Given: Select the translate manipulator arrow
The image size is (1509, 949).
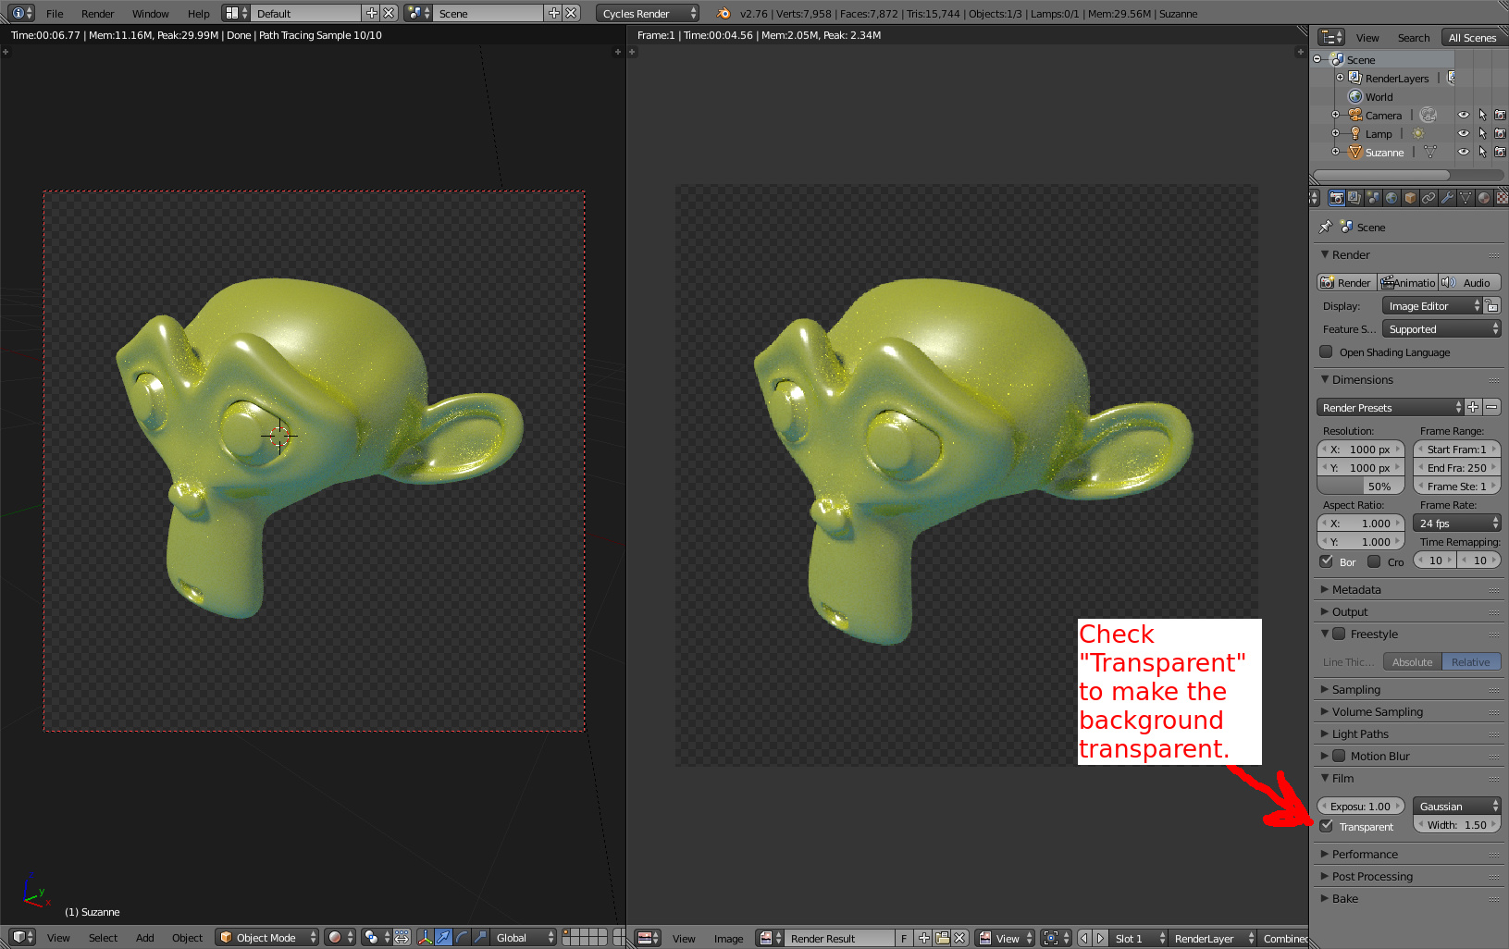Looking at the screenshot, I should coord(444,937).
